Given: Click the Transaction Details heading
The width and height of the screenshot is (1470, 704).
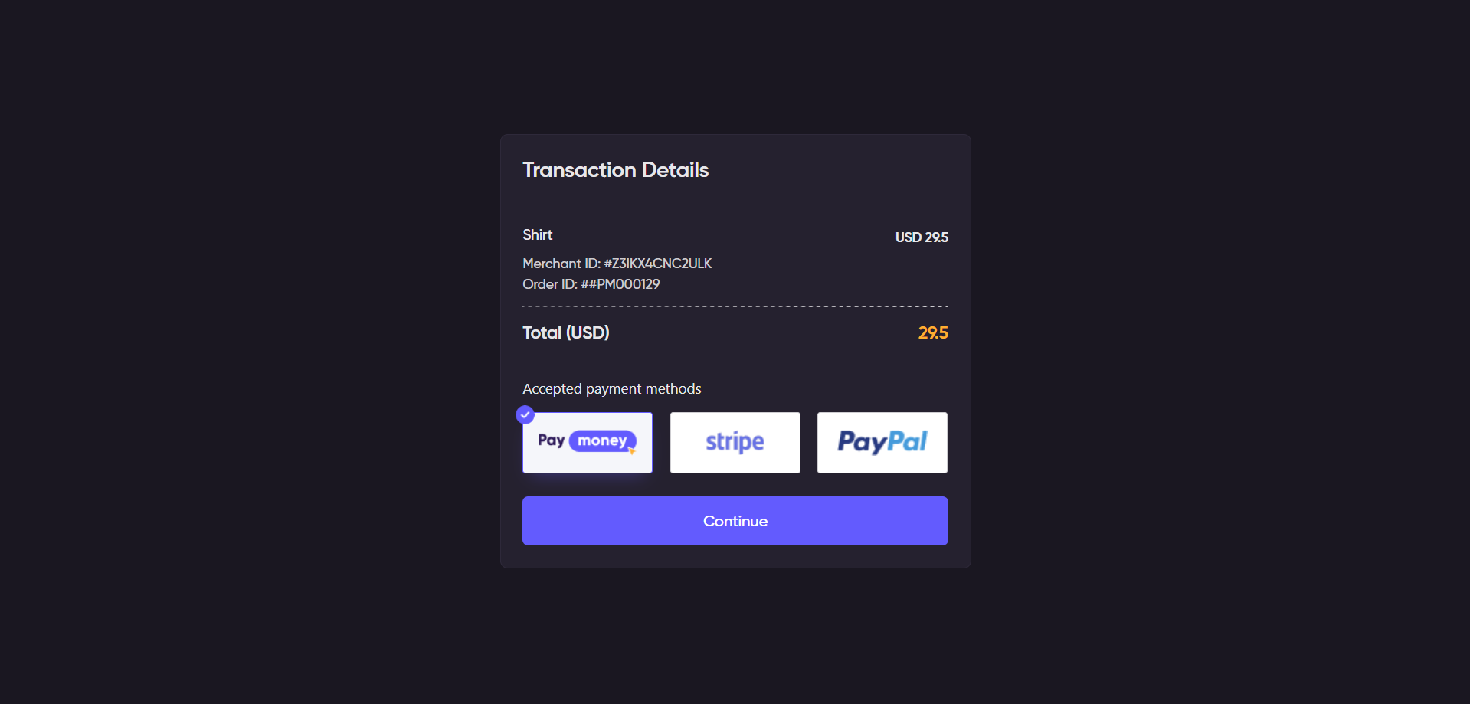Looking at the screenshot, I should click(616, 170).
